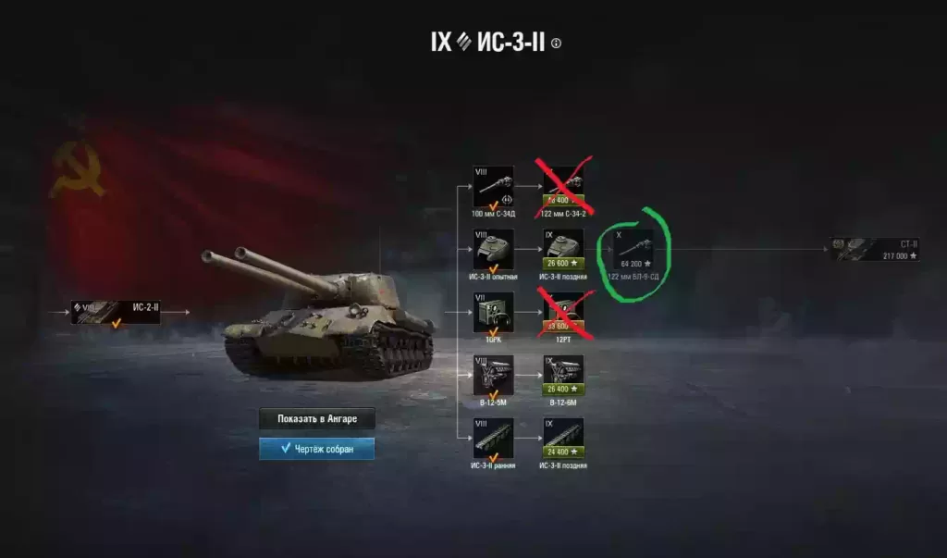Click the Чертёж собран button

coord(317,449)
